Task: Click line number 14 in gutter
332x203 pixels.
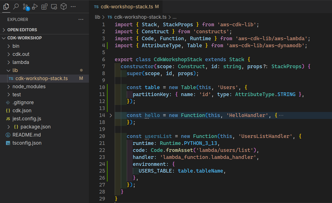Action: point(102,115)
